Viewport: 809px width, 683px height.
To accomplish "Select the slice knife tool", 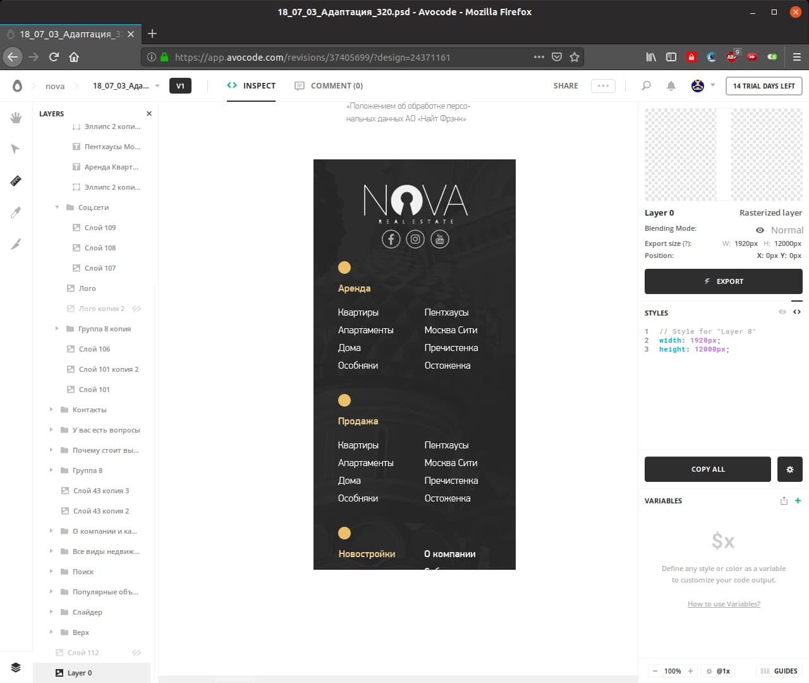I will coord(16,244).
